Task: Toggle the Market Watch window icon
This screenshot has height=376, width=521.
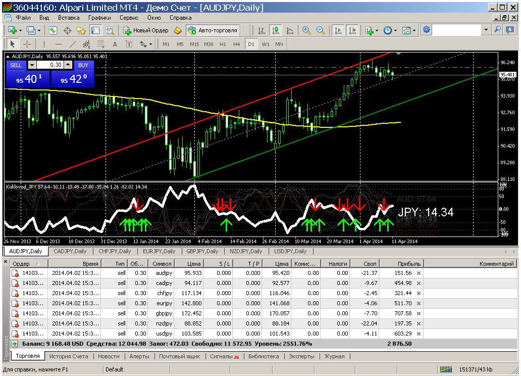Action: (x=53, y=30)
